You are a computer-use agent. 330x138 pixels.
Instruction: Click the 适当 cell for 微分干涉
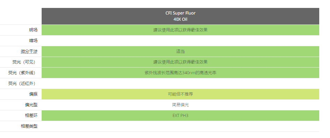pyautogui.click(x=180, y=51)
